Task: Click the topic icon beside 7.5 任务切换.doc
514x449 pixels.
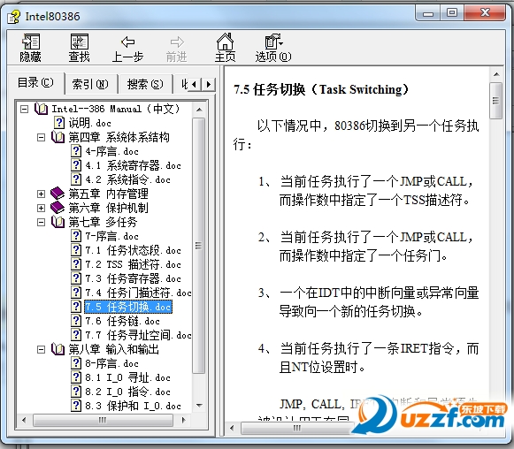Action: 76,307
